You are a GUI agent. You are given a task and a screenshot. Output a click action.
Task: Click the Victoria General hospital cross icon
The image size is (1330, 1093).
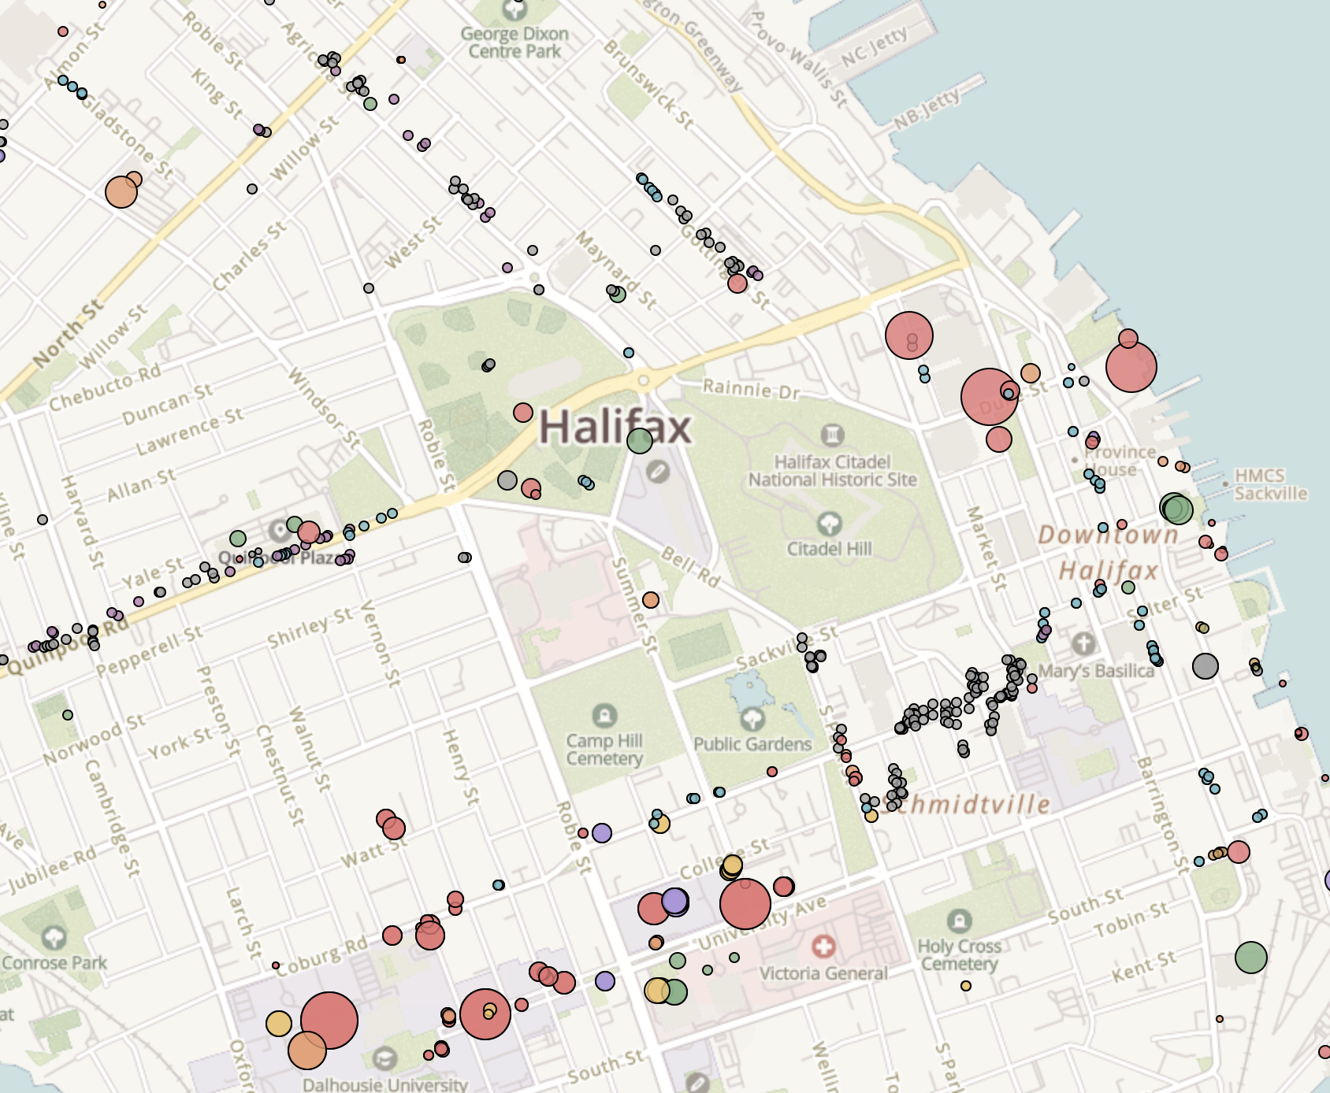[823, 947]
